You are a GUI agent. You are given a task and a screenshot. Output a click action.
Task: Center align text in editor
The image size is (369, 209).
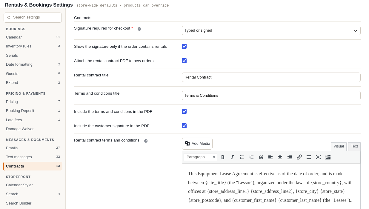(280, 157)
